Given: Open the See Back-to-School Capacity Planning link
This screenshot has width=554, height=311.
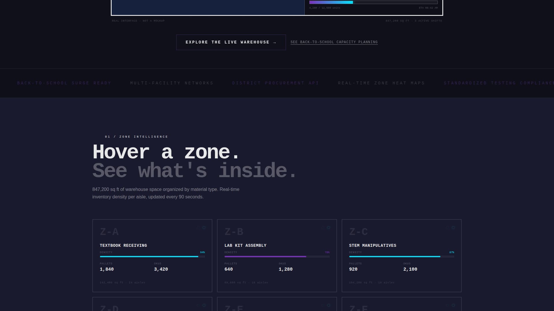Looking at the screenshot, I should [x=334, y=42].
